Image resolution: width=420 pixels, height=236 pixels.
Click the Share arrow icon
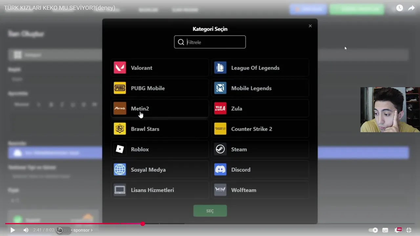pyautogui.click(x=411, y=8)
